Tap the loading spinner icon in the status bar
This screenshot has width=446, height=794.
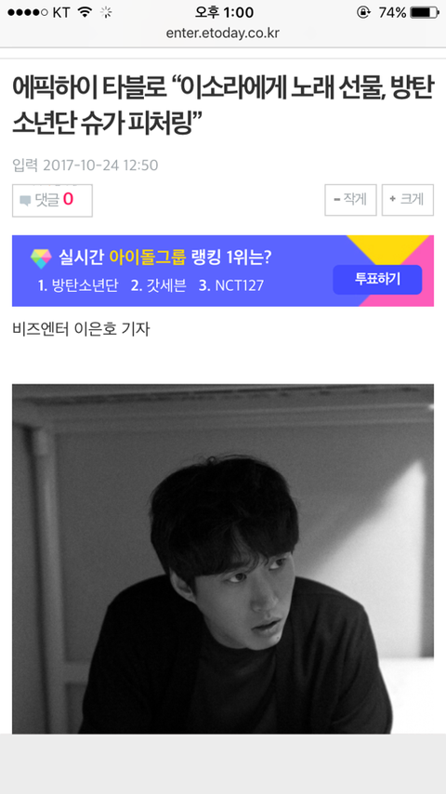click(106, 12)
